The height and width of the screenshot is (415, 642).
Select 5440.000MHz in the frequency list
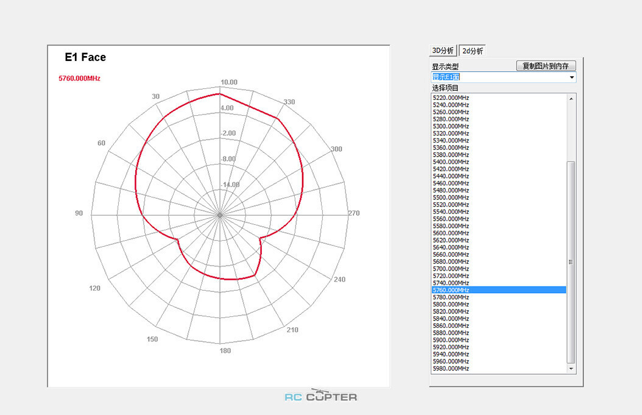coord(499,176)
